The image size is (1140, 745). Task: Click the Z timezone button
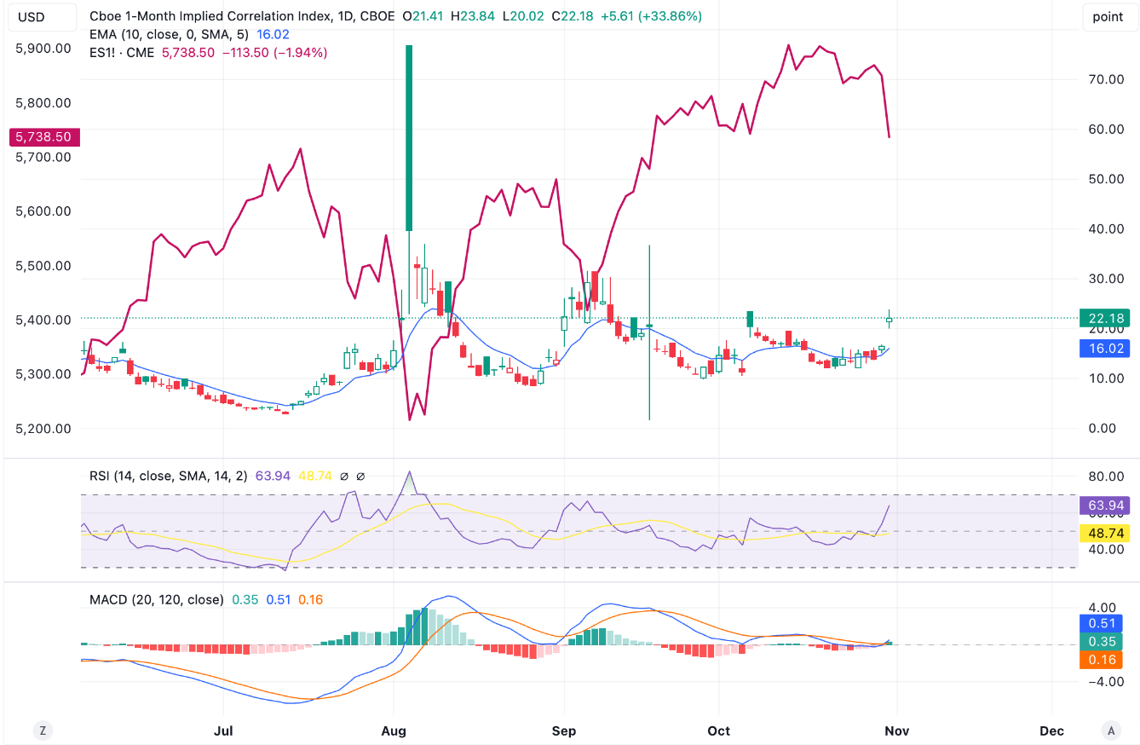coord(42,730)
